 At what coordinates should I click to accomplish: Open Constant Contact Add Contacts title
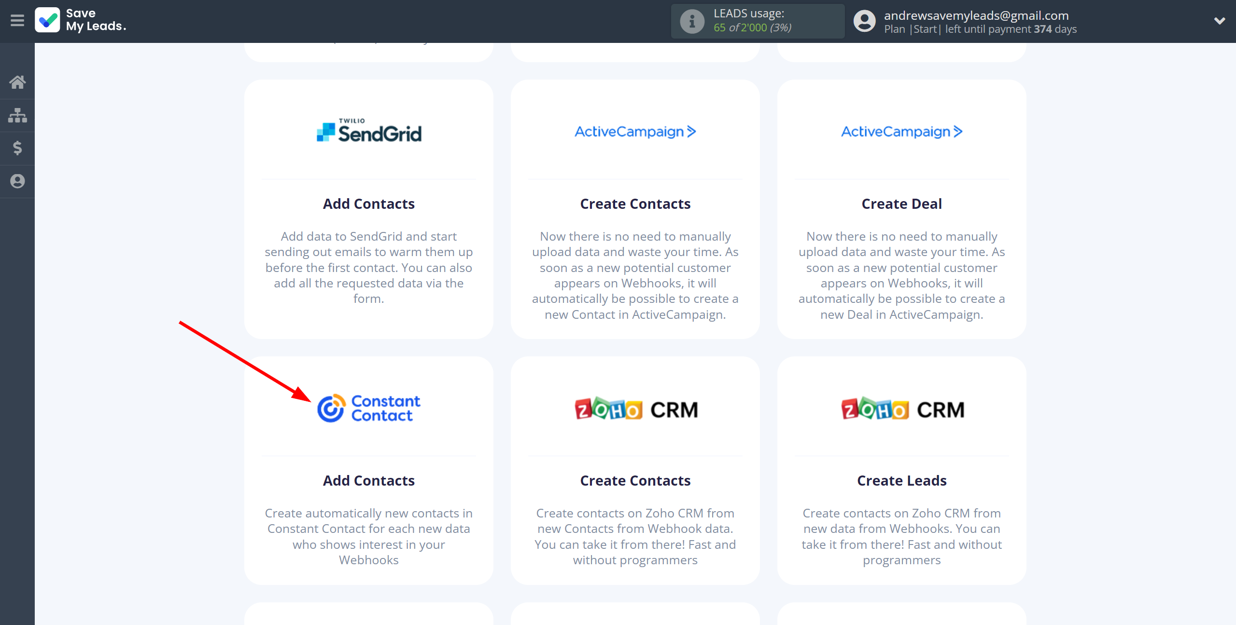tap(369, 481)
